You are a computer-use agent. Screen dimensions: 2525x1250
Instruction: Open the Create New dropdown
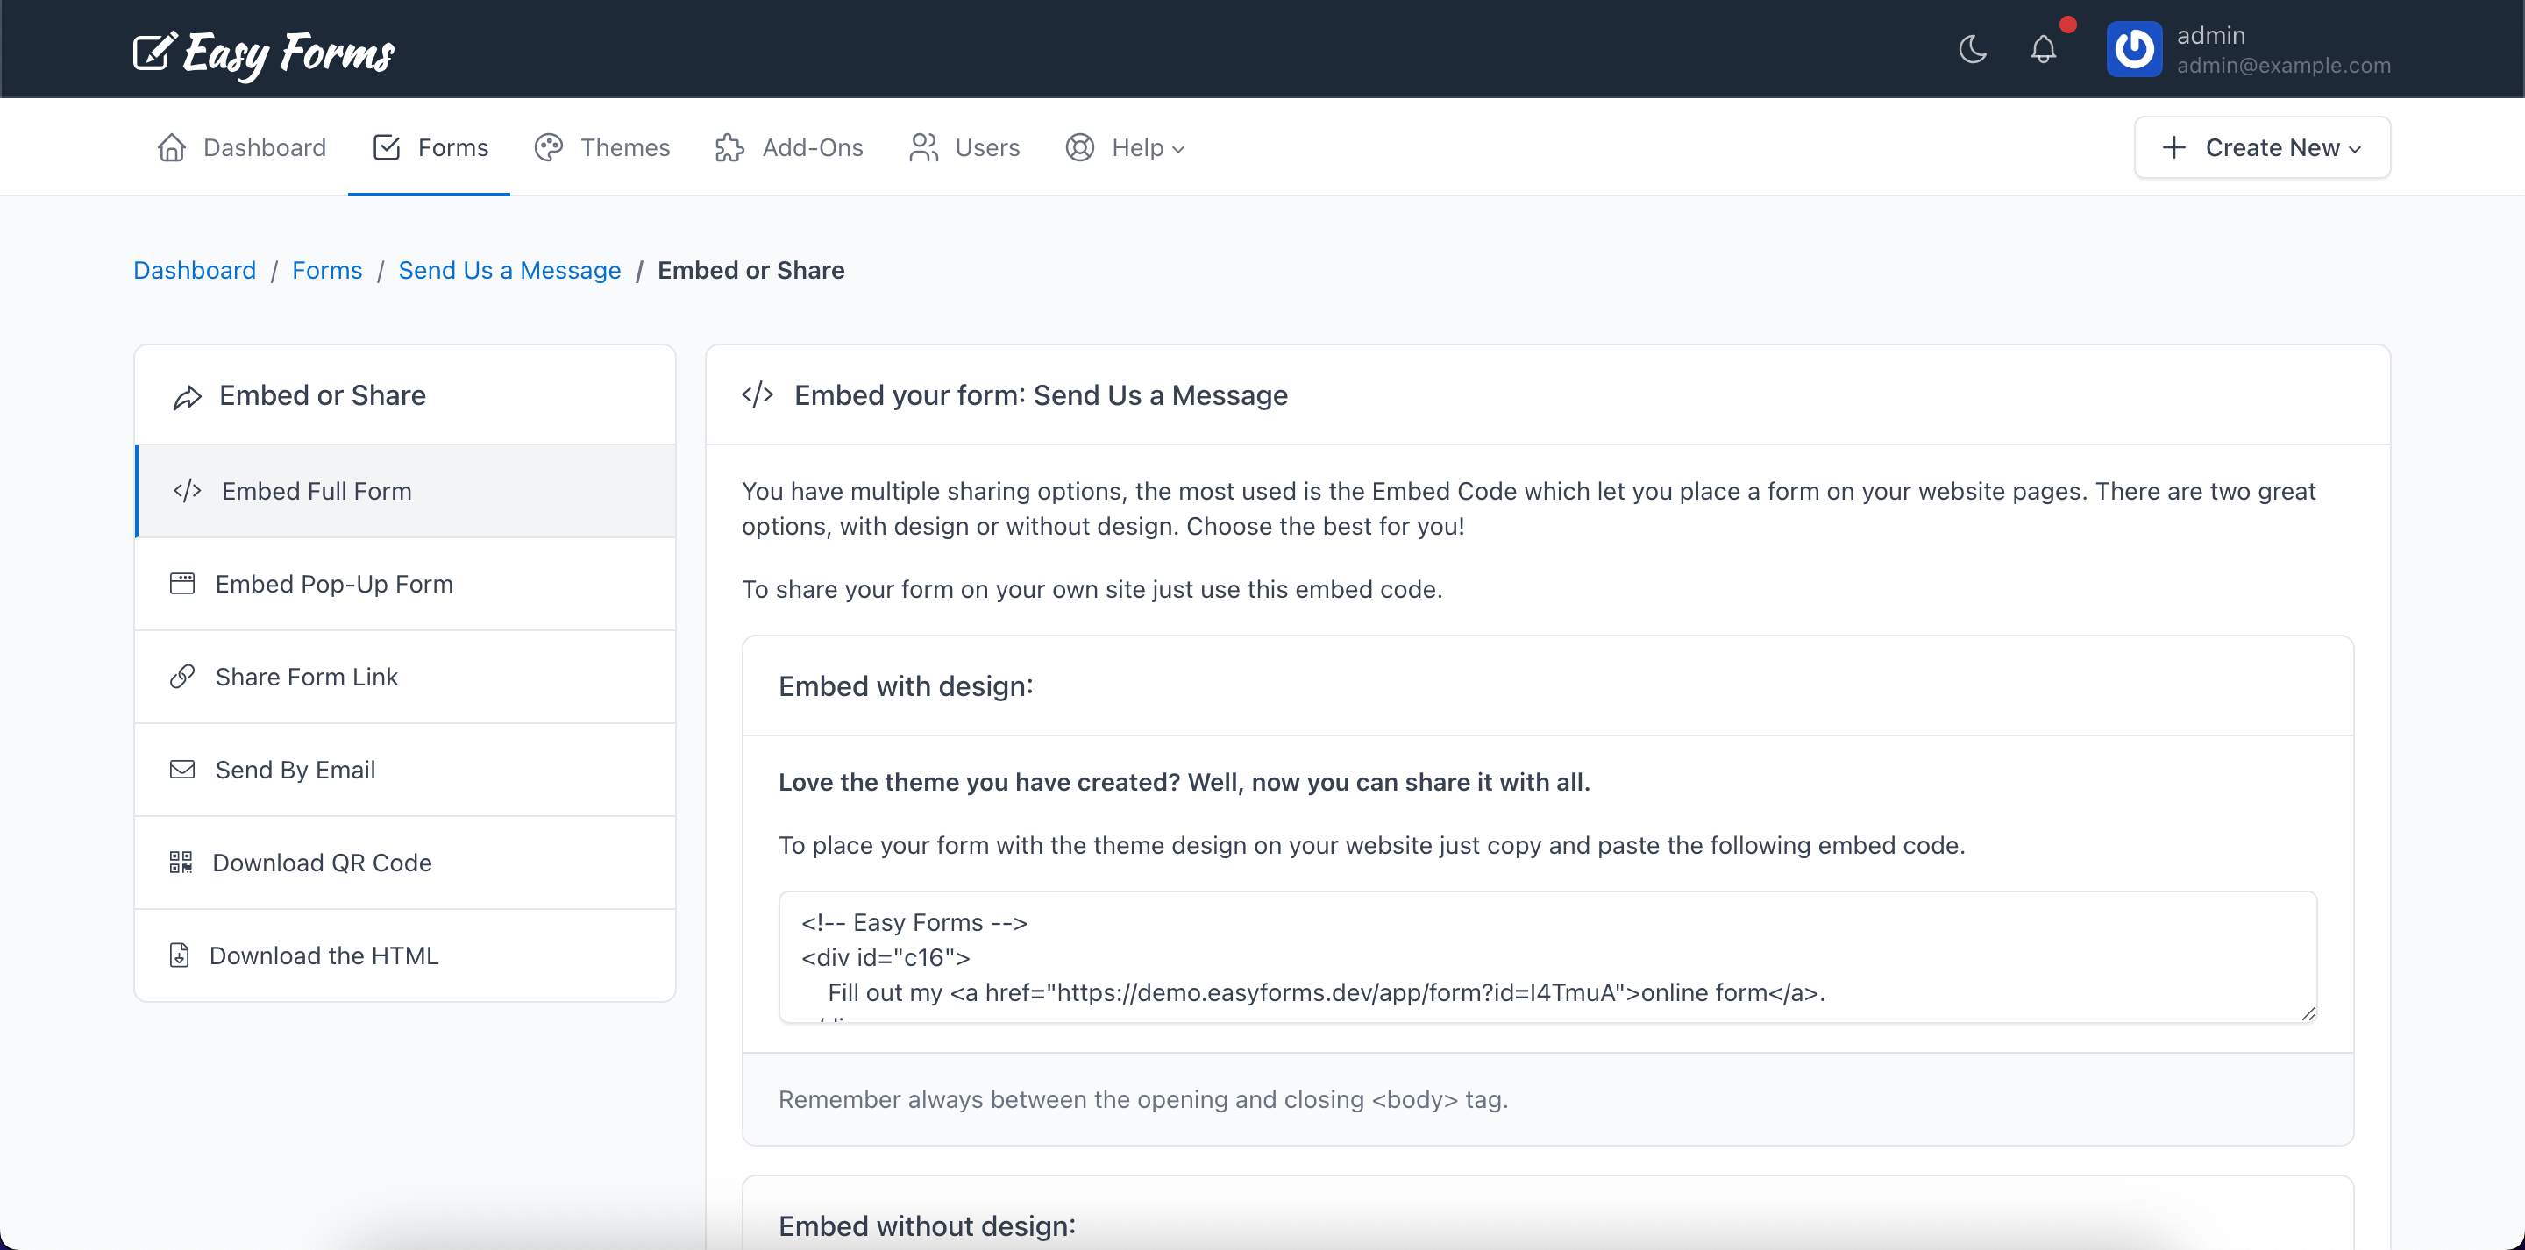[x=2261, y=147]
